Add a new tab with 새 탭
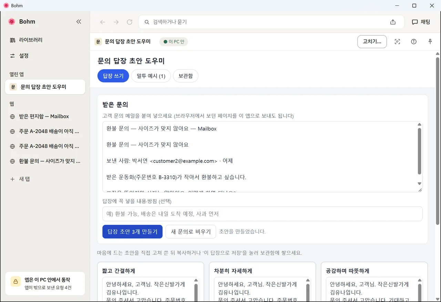Viewport: 441px width, 302px height. click(x=45, y=179)
